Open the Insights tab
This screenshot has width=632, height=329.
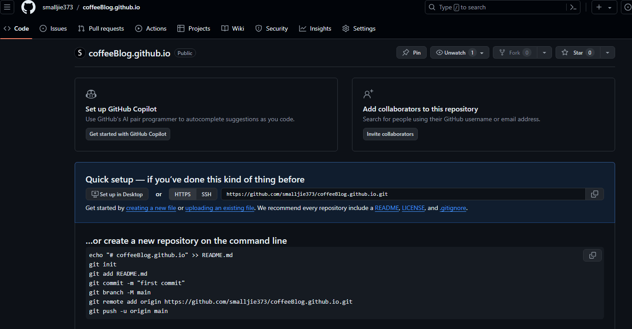(x=315, y=28)
